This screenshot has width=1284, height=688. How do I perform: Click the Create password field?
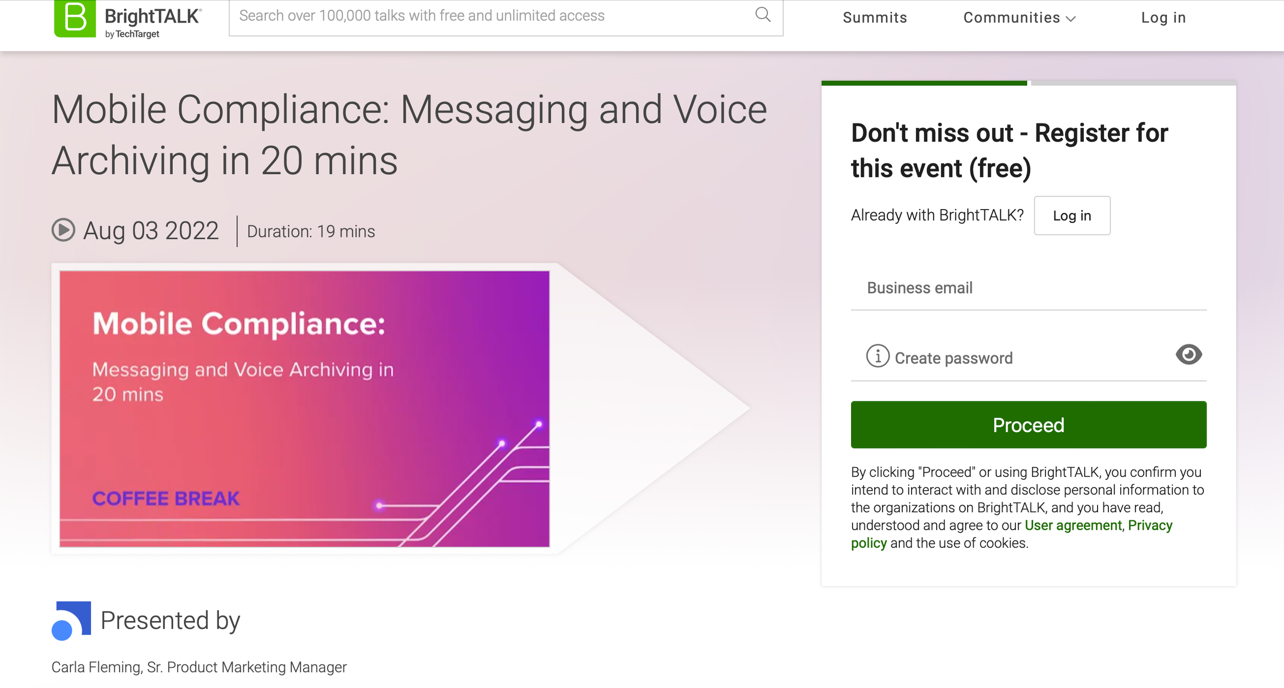point(1028,358)
